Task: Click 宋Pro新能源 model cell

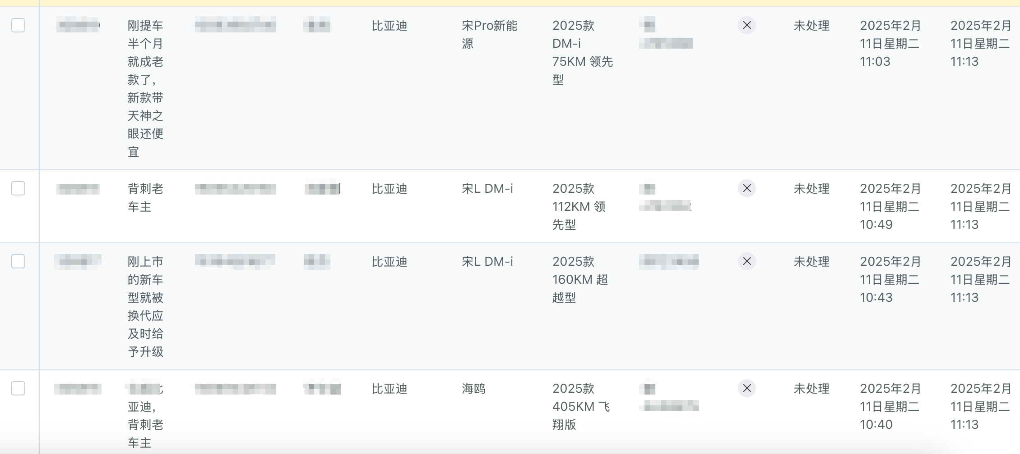Action: 490,35
